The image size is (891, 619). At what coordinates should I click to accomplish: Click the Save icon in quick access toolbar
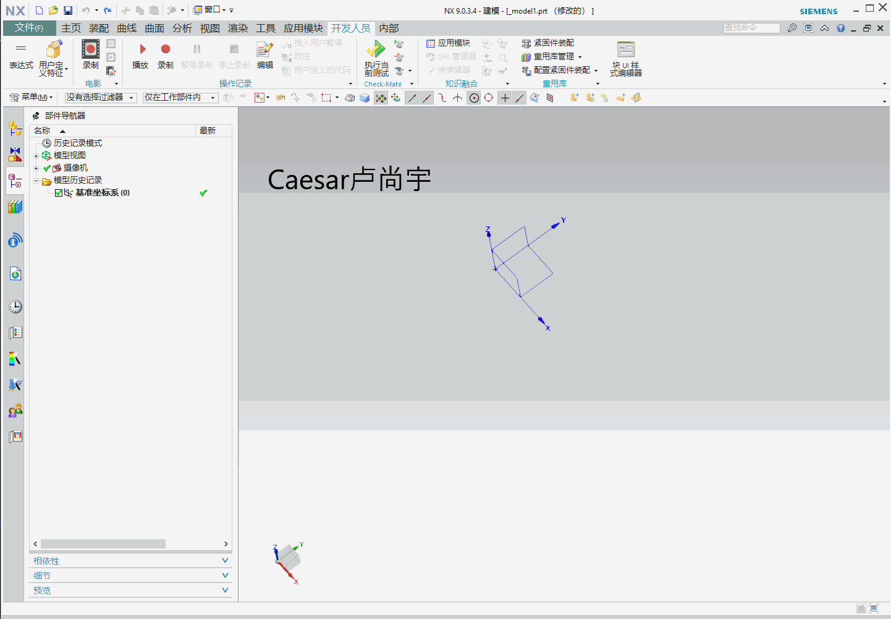[x=68, y=11]
